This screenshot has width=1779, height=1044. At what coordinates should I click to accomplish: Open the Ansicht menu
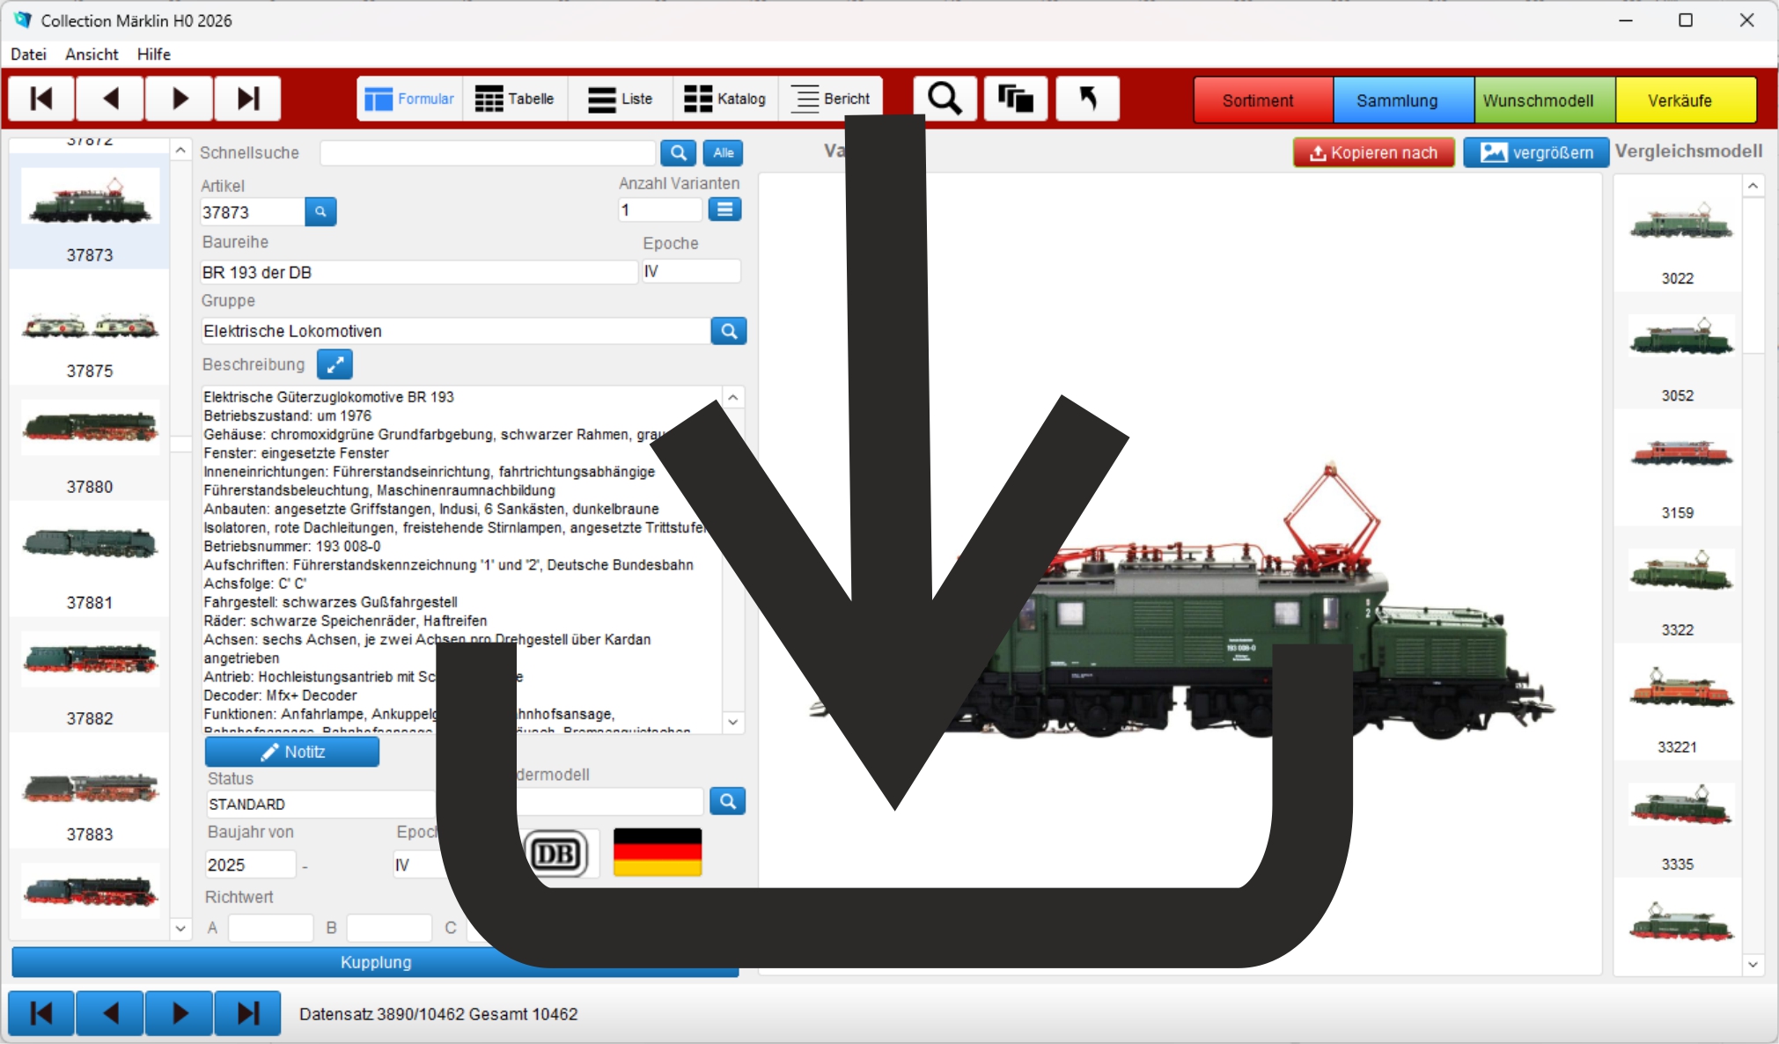click(92, 55)
